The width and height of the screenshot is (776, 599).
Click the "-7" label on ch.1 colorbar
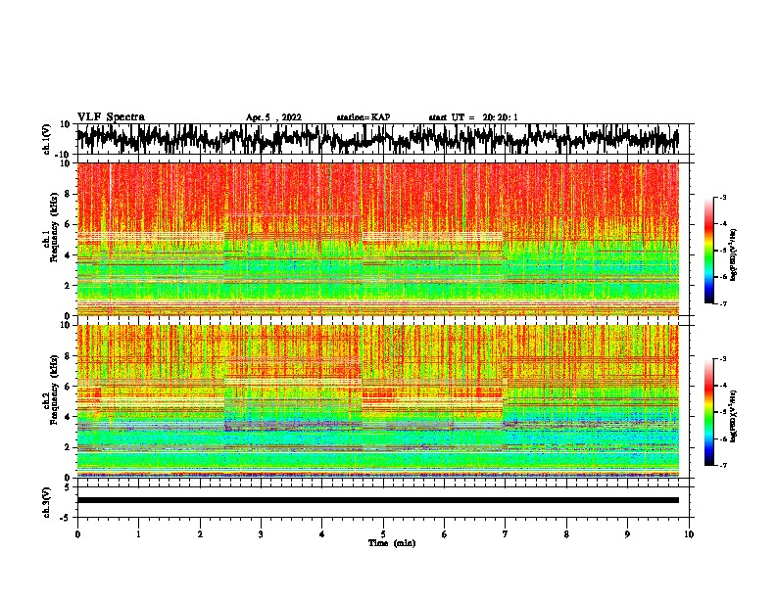[x=723, y=303]
